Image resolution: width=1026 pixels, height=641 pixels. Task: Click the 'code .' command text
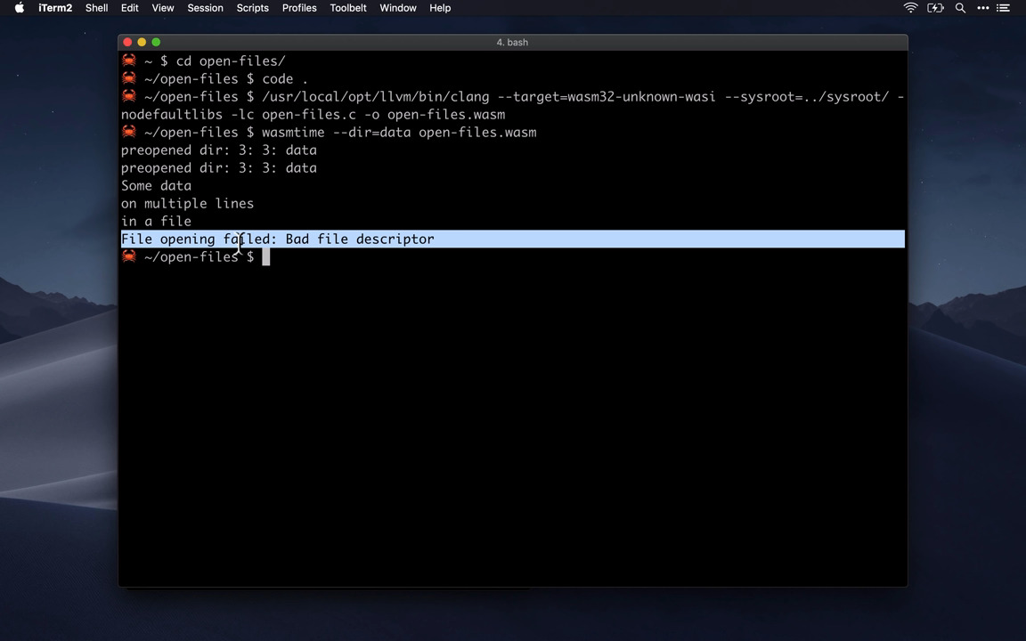(x=285, y=78)
